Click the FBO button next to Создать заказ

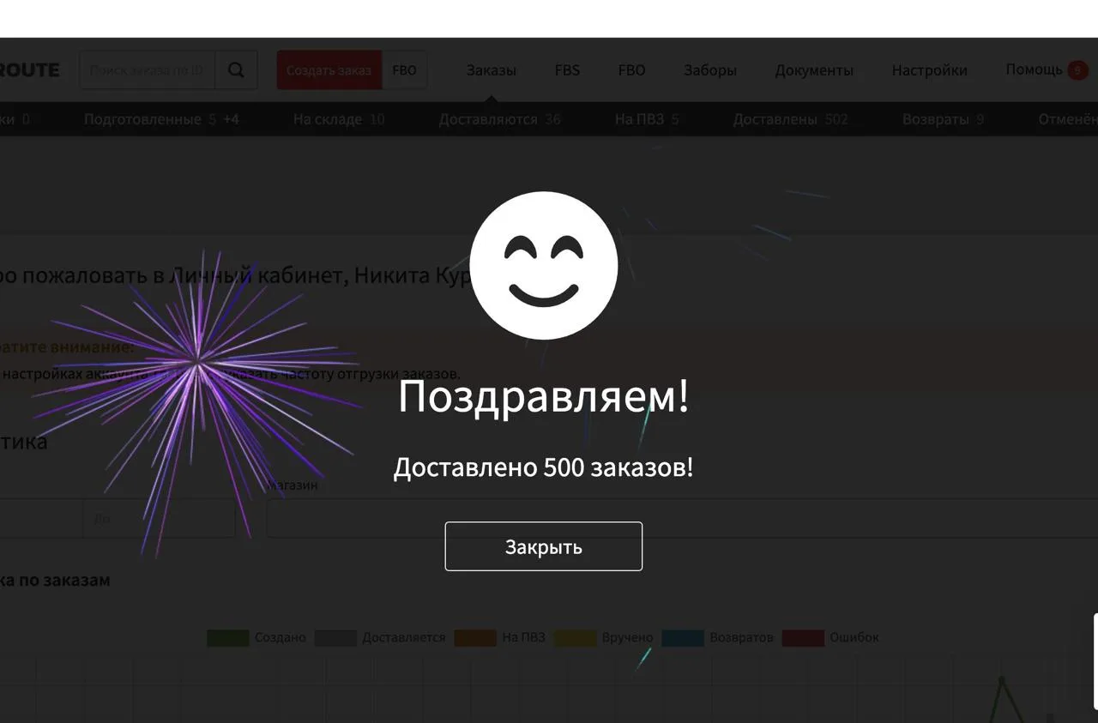tap(404, 70)
